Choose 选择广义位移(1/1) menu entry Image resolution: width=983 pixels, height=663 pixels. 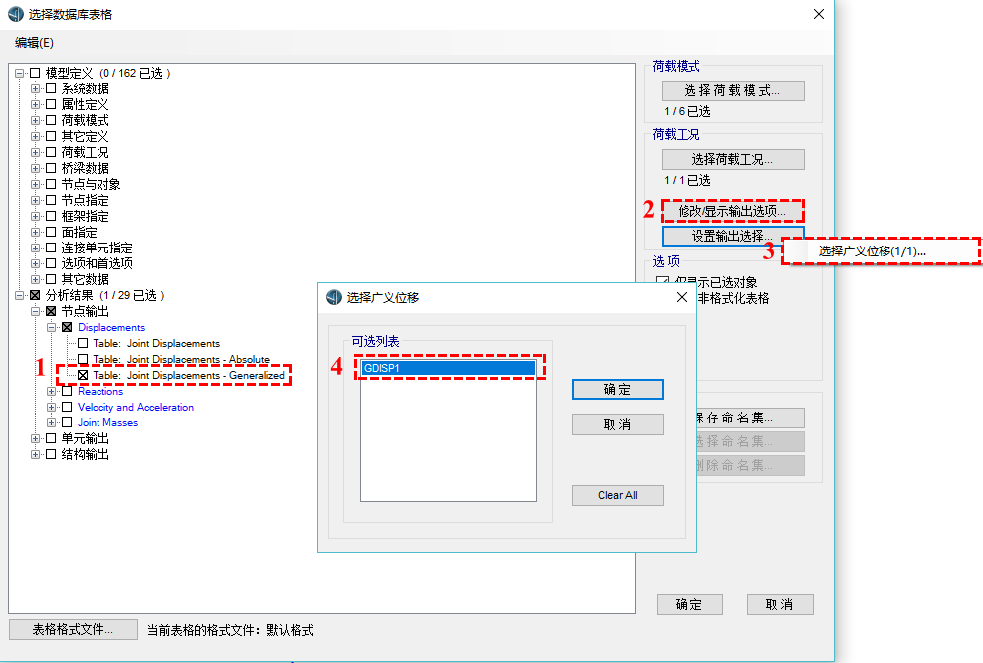tap(872, 251)
